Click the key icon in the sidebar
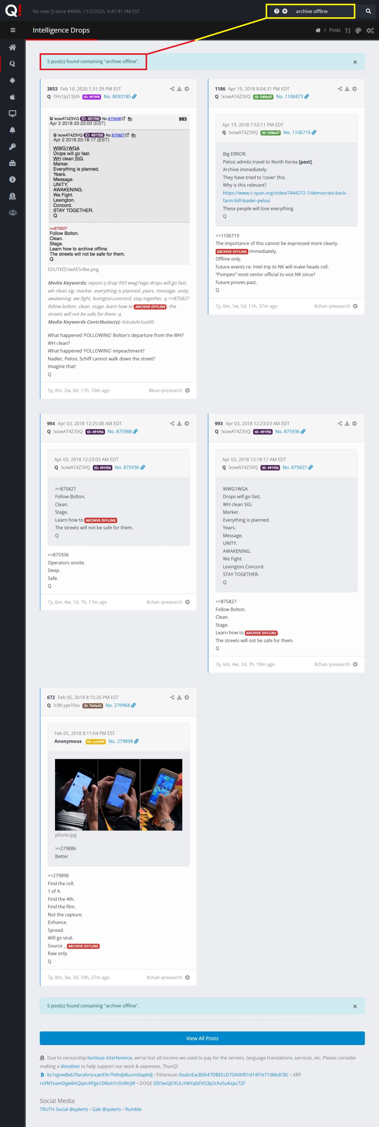The width and height of the screenshot is (379, 1127). click(x=13, y=147)
